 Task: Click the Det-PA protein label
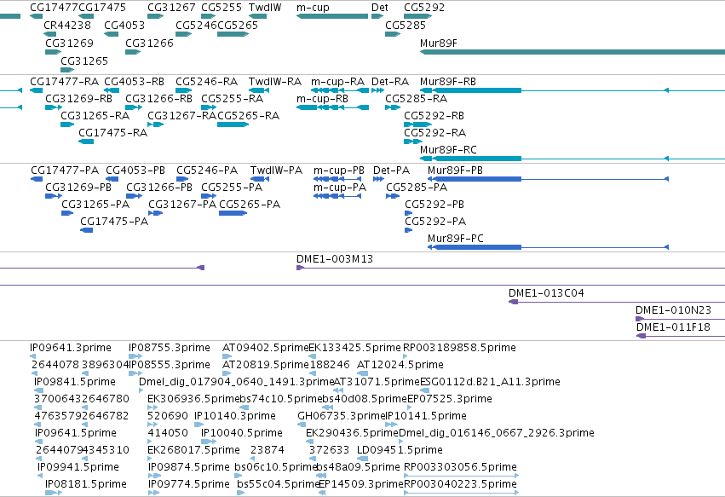pyautogui.click(x=392, y=170)
